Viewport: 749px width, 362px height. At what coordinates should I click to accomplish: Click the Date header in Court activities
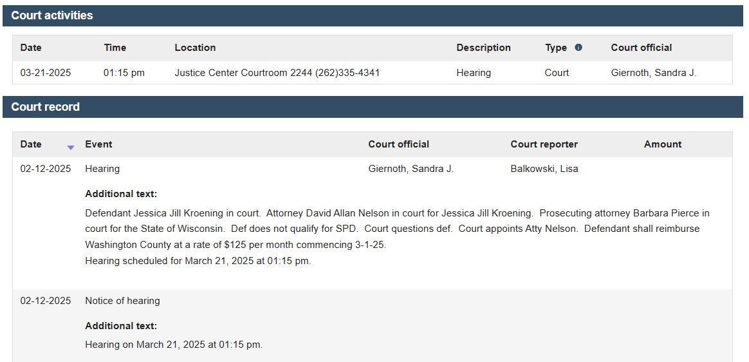[x=31, y=48]
